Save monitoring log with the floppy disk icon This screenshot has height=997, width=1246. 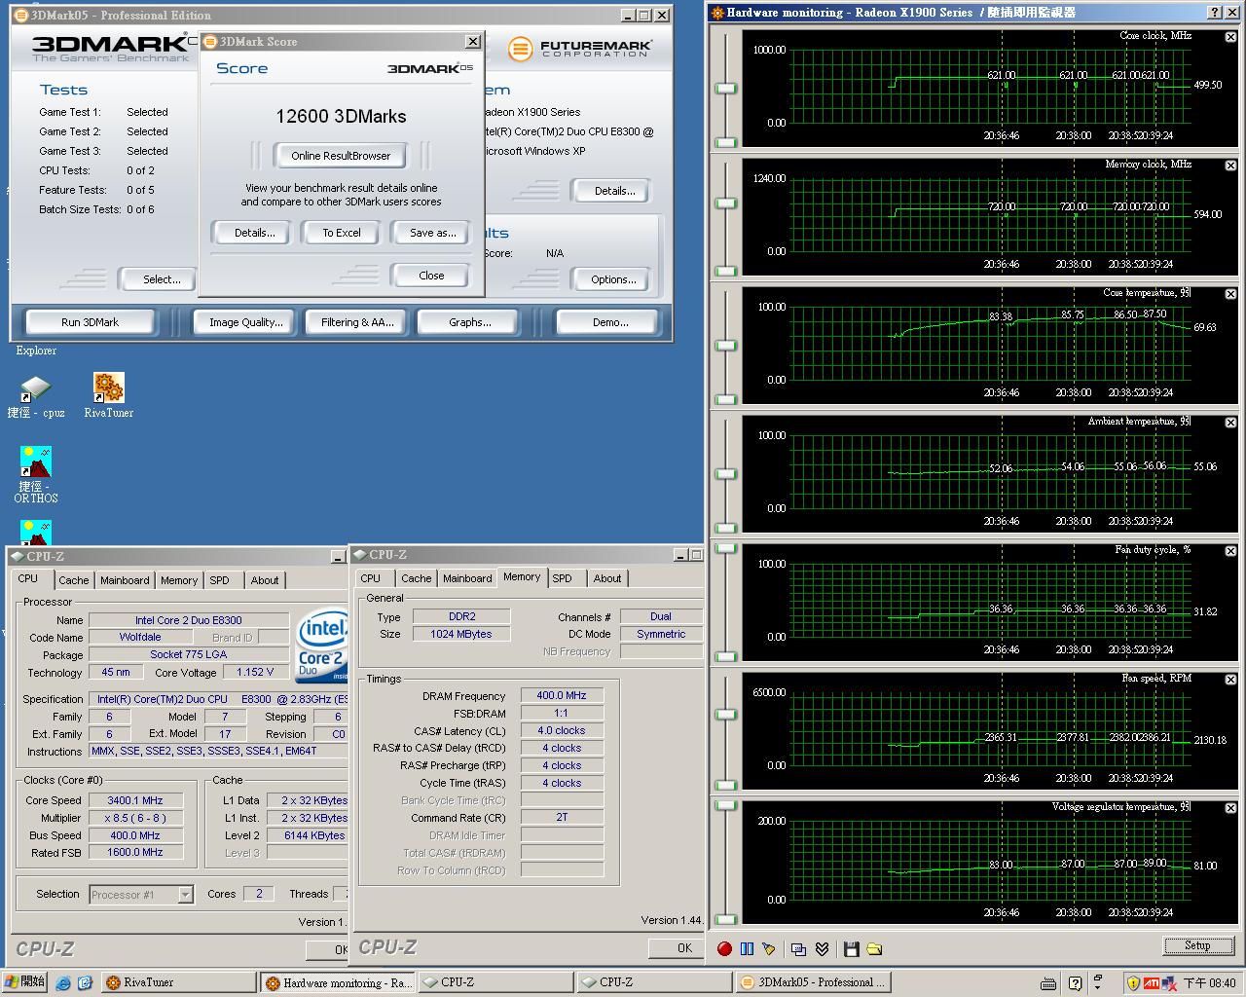pyautogui.click(x=852, y=948)
